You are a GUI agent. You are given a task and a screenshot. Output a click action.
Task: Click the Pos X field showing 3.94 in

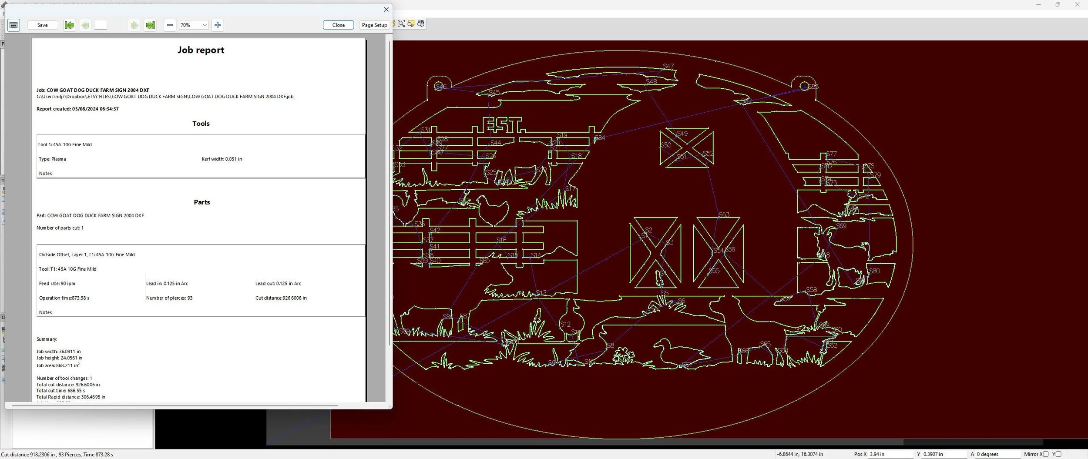[890, 454]
